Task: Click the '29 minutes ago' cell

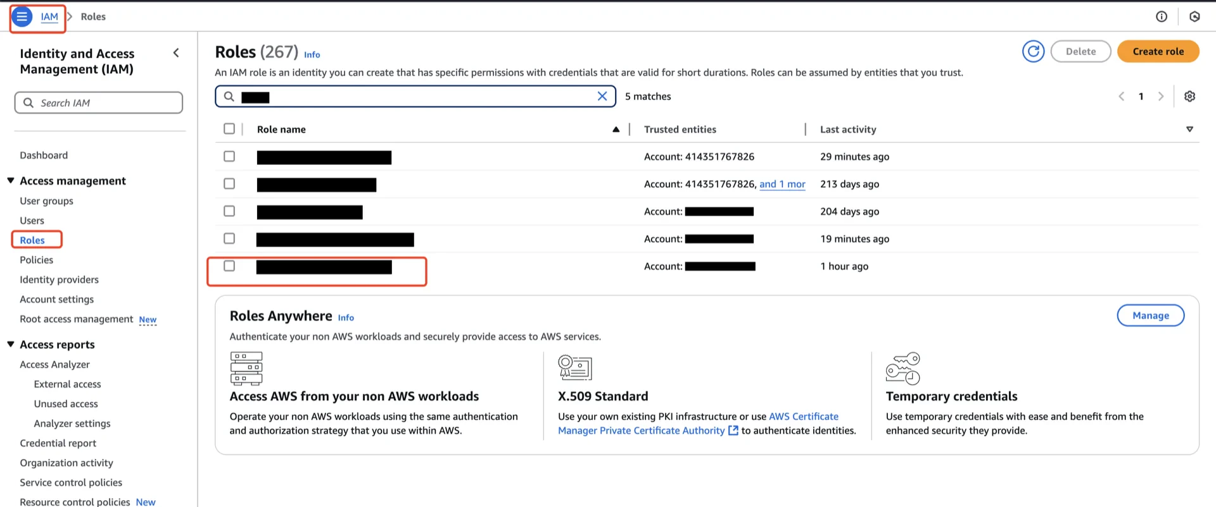Action: click(x=854, y=156)
